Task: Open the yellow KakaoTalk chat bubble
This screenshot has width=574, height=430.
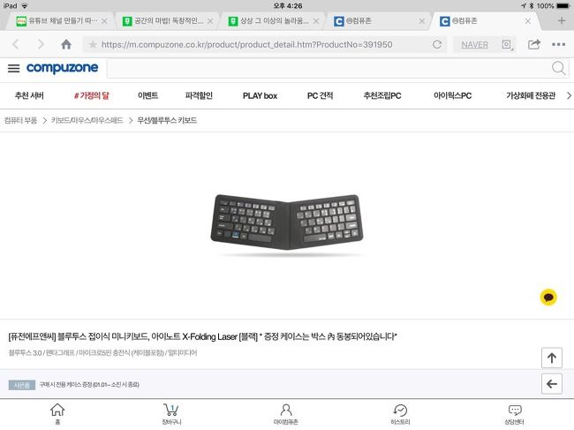Action: (x=548, y=297)
